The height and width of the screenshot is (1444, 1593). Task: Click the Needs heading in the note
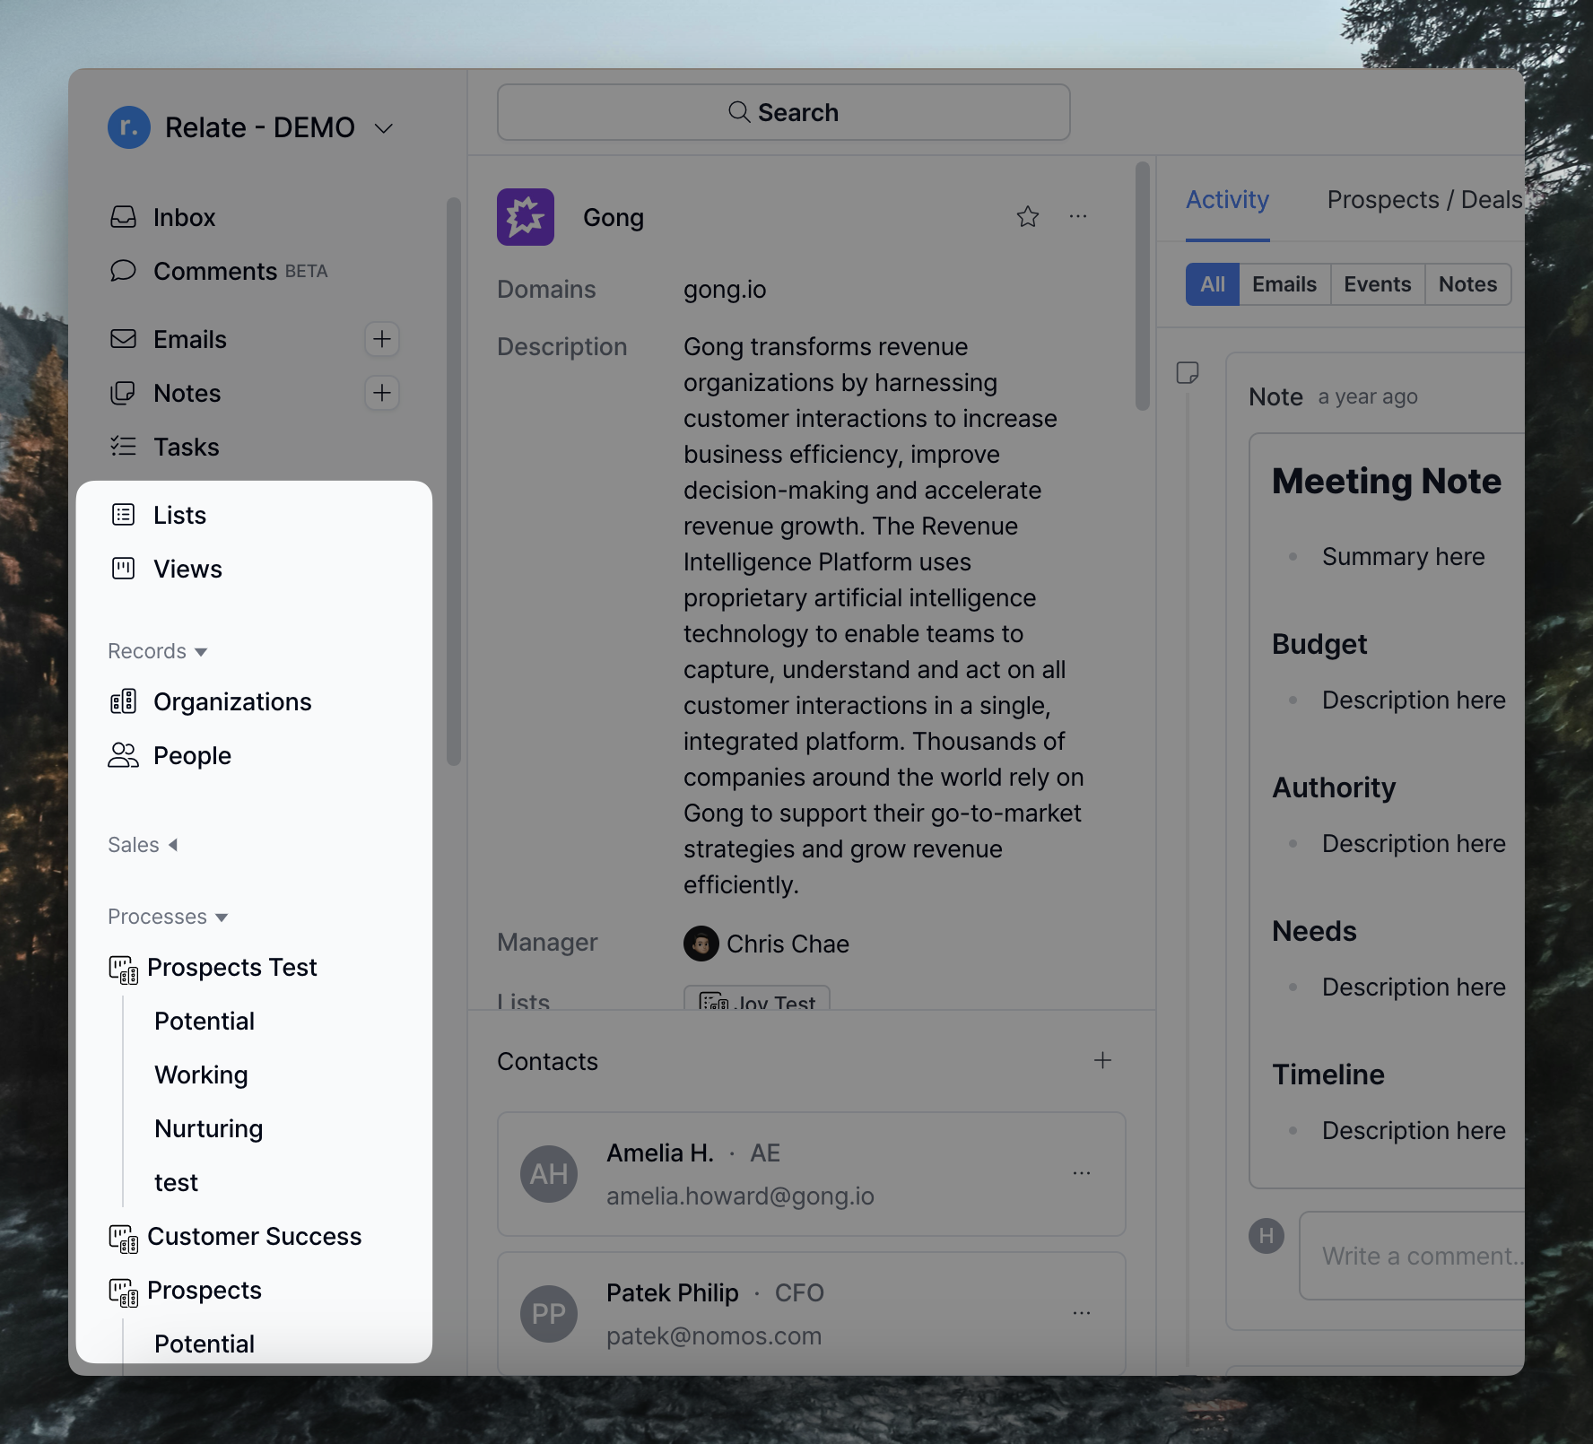(x=1314, y=931)
